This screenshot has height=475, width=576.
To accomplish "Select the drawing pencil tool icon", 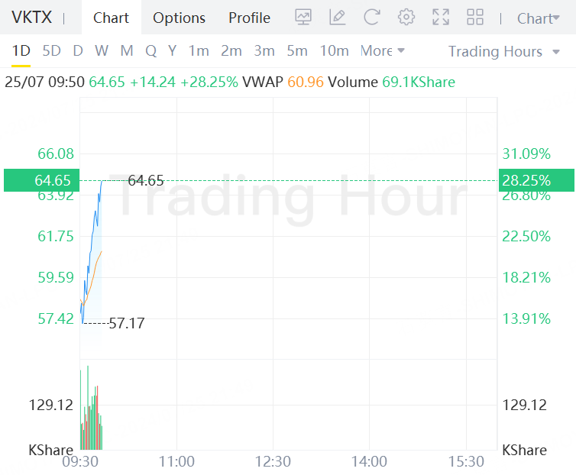I will click(x=337, y=17).
